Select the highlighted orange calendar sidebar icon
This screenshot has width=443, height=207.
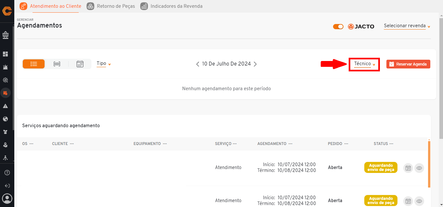point(5,93)
